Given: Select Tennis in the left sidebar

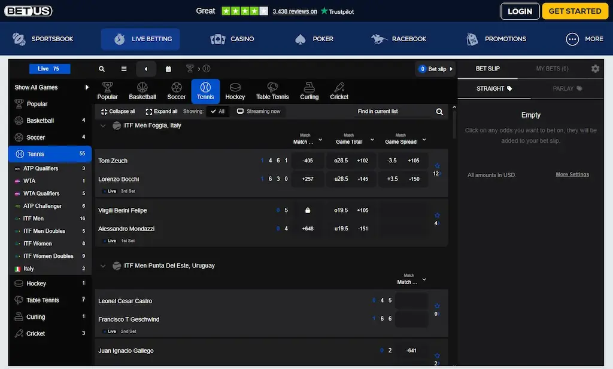Looking at the screenshot, I should point(50,154).
